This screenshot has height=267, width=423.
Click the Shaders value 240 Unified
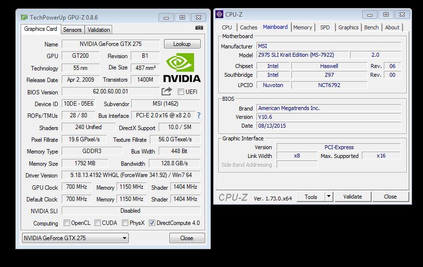pyautogui.click(x=89, y=127)
